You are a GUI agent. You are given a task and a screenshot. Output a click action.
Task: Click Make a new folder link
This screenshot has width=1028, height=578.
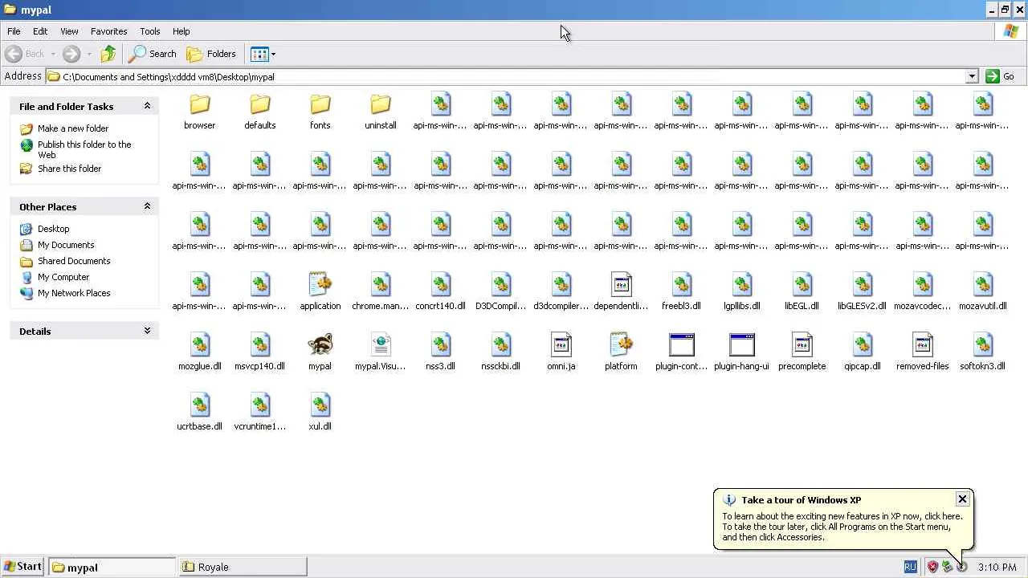point(73,128)
